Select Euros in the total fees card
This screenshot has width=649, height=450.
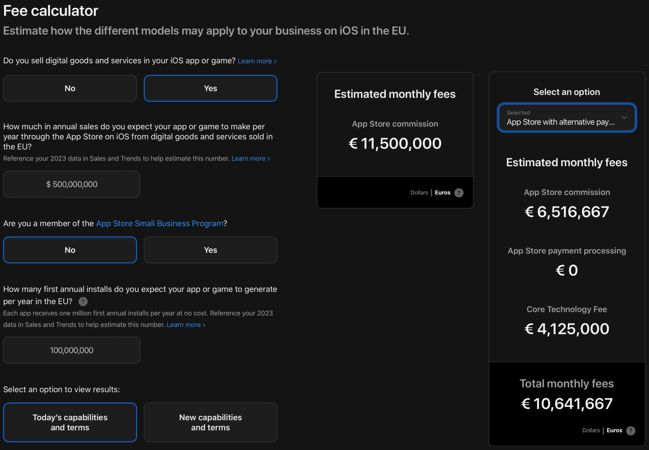pyautogui.click(x=614, y=430)
